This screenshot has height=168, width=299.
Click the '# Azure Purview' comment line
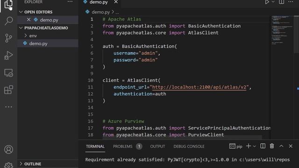[x=123, y=121]
